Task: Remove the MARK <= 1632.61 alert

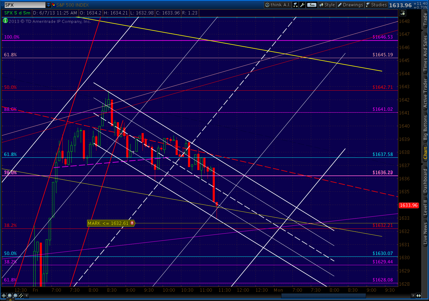Action: click(x=132, y=223)
